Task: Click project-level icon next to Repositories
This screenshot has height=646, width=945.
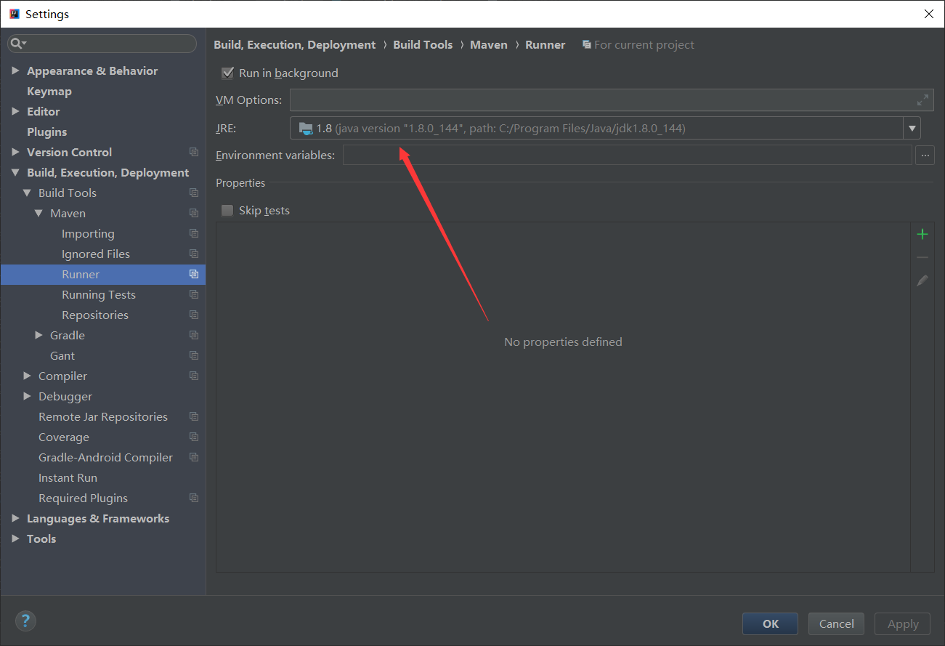Action: [x=194, y=315]
